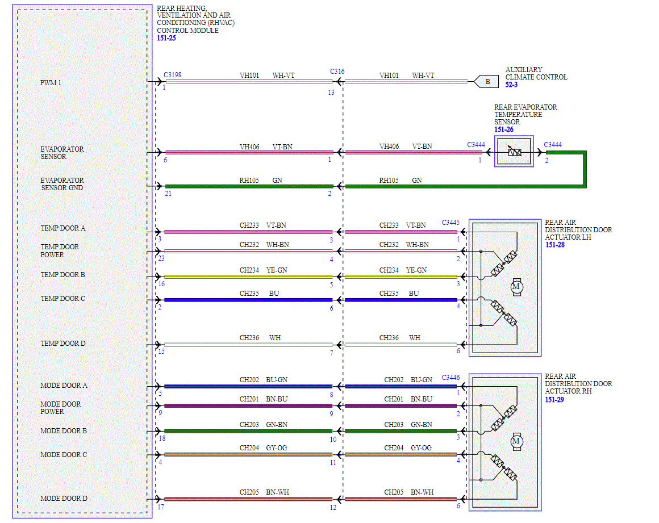
Task: Open the 151-28 actuator LH link
Action: pos(555,245)
